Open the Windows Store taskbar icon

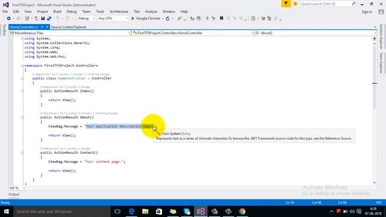pos(159,212)
